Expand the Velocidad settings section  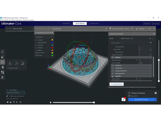(131, 68)
